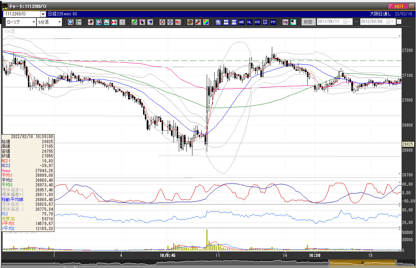Screen dimensions: 416x268
Task: Click the Vwap row in data panel
Action: click(28, 171)
